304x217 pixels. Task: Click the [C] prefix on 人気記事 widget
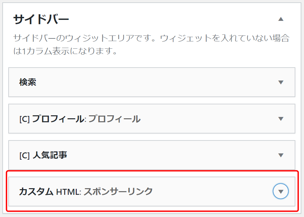tap(25, 155)
